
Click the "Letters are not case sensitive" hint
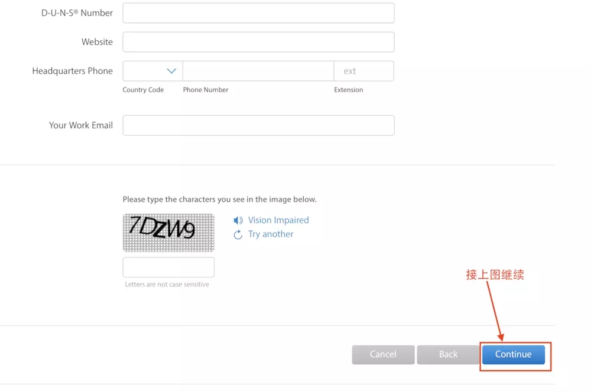coord(167,285)
